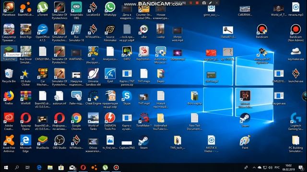The width and height of the screenshot is (307, 172).
Task: Open the Action Center notifications
Action: click(301, 168)
